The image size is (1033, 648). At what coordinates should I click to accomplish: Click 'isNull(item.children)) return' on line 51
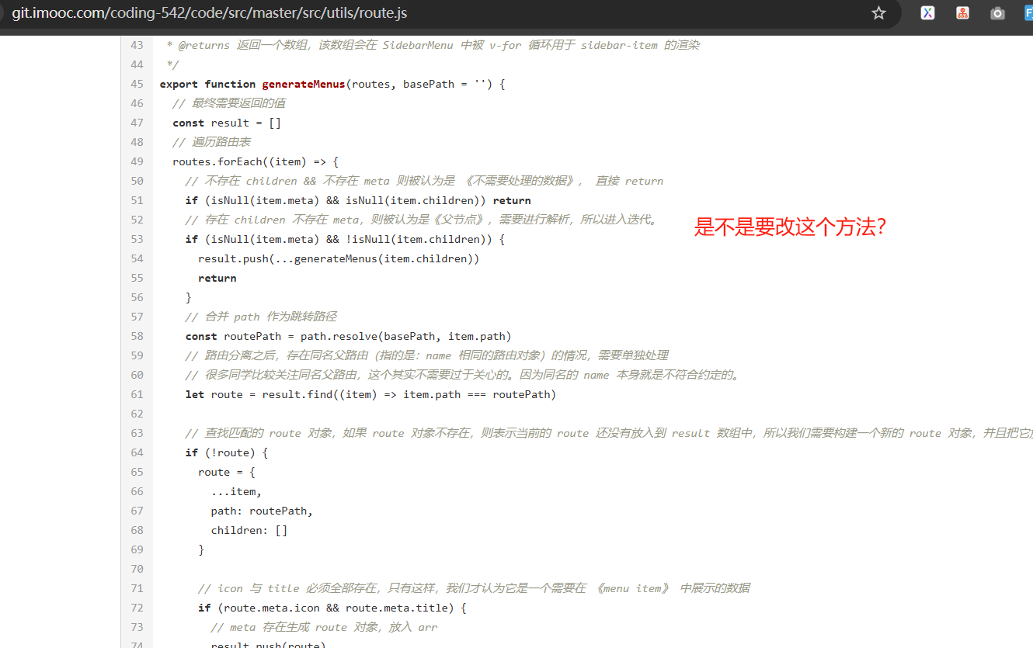(x=438, y=200)
